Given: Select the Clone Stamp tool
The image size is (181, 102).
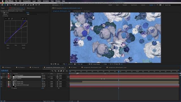Looking at the screenshot, I should click(x=31, y=5).
